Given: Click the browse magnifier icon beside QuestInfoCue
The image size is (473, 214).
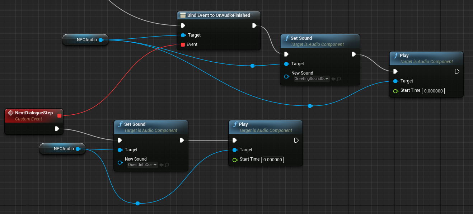Looking at the screenshot, I should pos(167,165).
